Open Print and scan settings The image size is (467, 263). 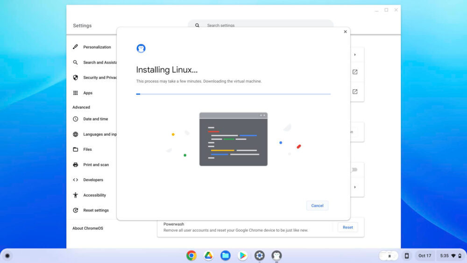tap(96, 165)
